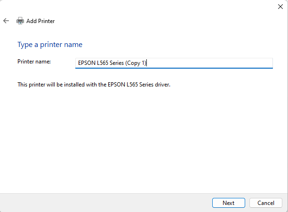Click the "Type a printer name" heading
Image resolution: width=288 pixels, height=212 pixels.
click(50, 45)
